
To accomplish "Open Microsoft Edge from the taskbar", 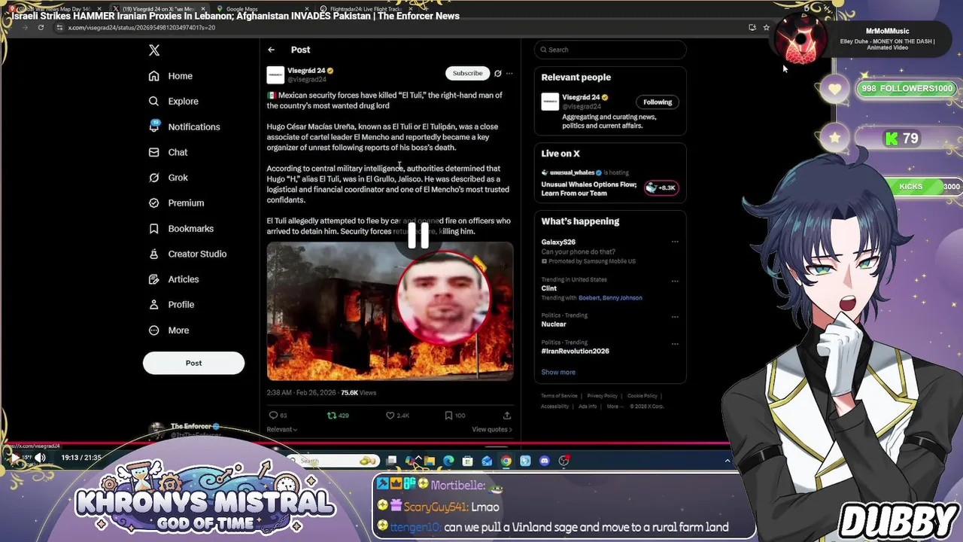I will 448,461.
